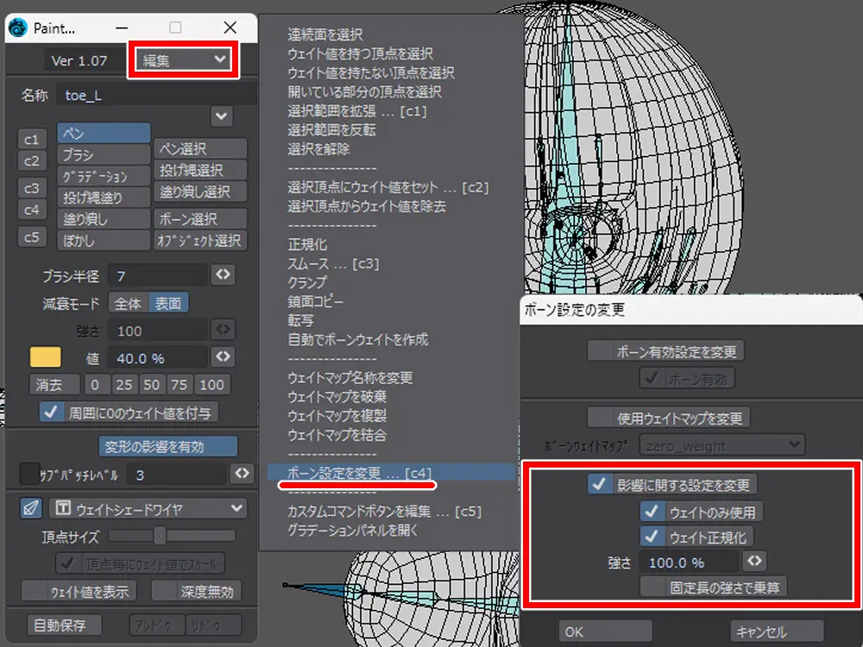The width and height of the screenshot is (863, 647).
Task: Select the 鏡面コピー (Mirror copy) menu entry
Action: (315, 302)
